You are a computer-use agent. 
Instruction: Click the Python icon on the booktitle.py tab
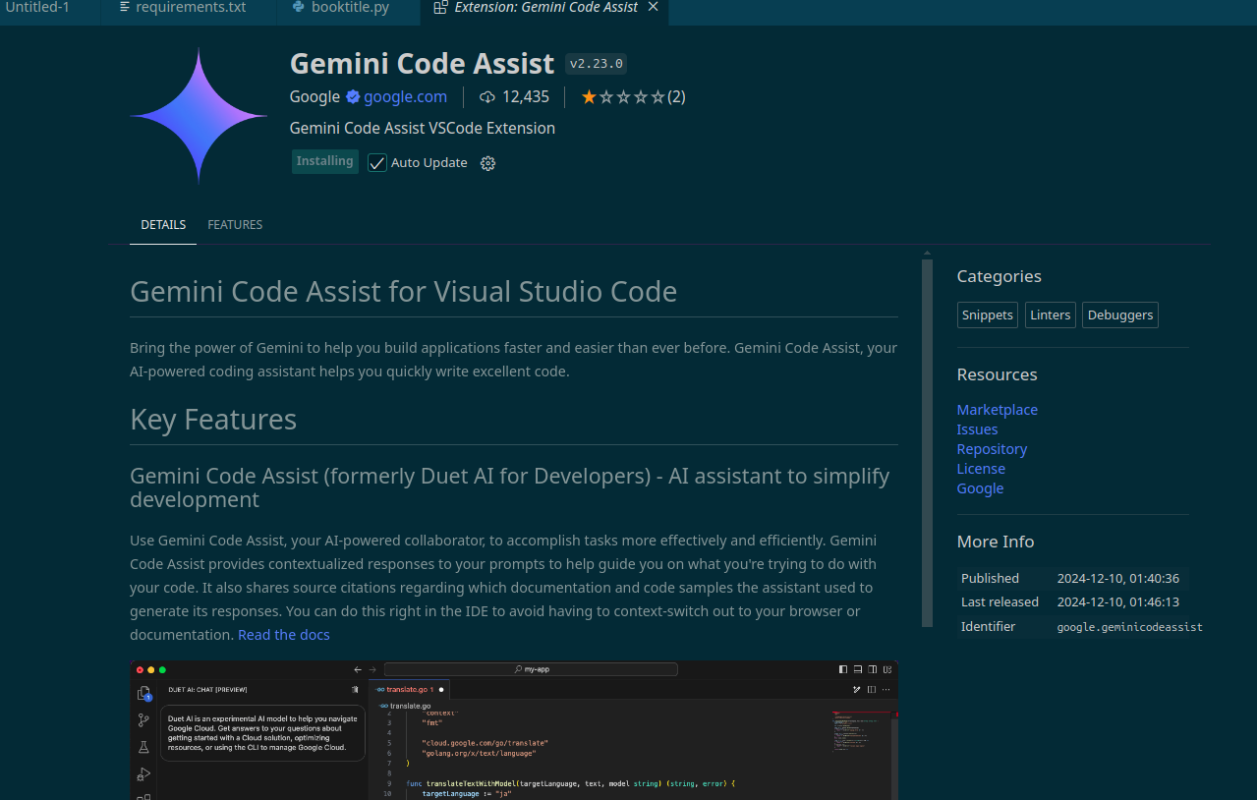pyautogui.click(x=298, y=7)
